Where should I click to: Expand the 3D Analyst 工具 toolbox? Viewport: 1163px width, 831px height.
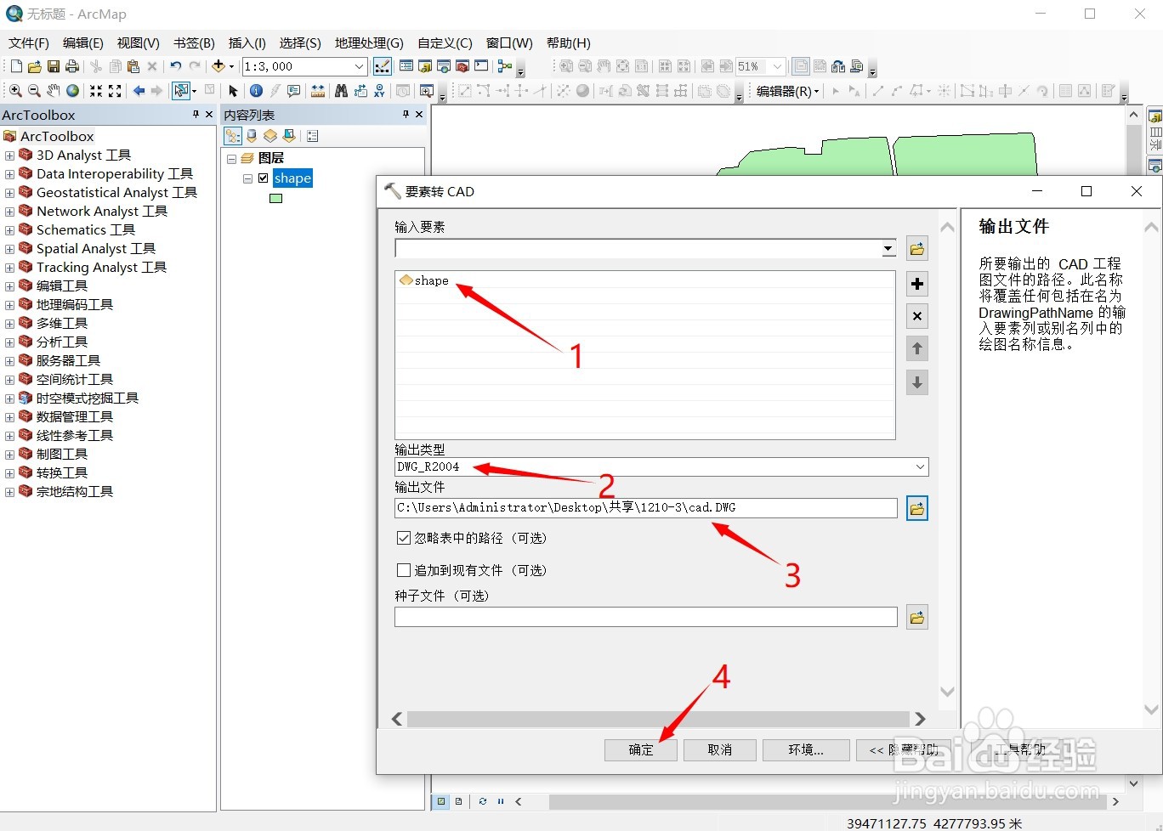pos(9,155)
